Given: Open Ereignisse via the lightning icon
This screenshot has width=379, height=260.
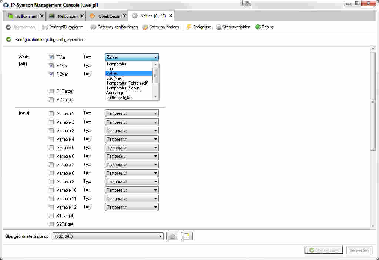Looking at the screenshot, I should point(189,27).
